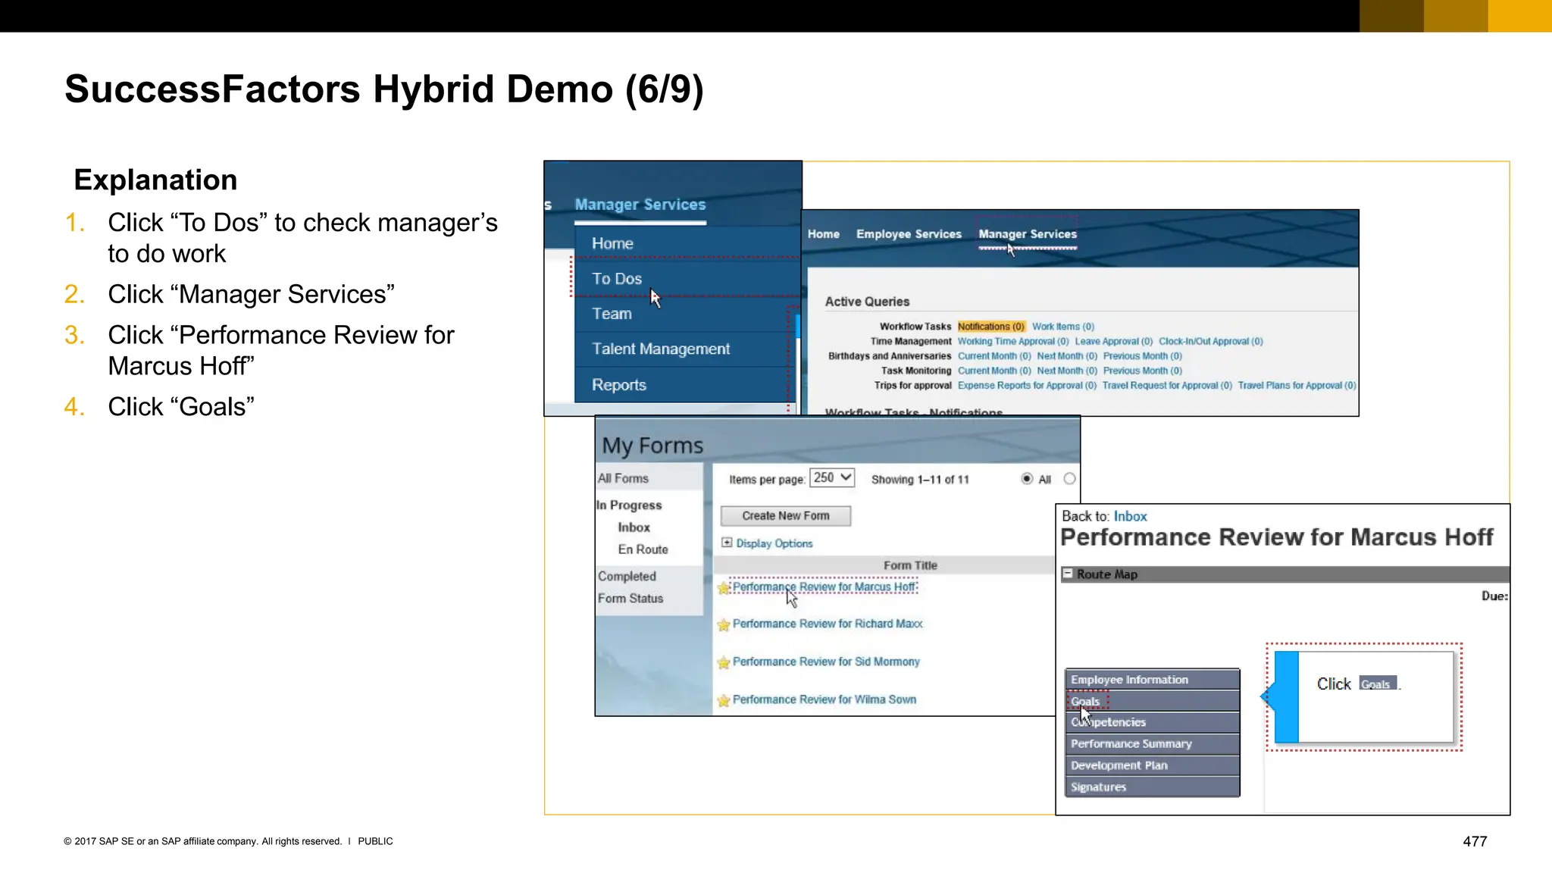1552x873 pixels.
Task: Click Back to Inbox link
Action: point(1130,516)
